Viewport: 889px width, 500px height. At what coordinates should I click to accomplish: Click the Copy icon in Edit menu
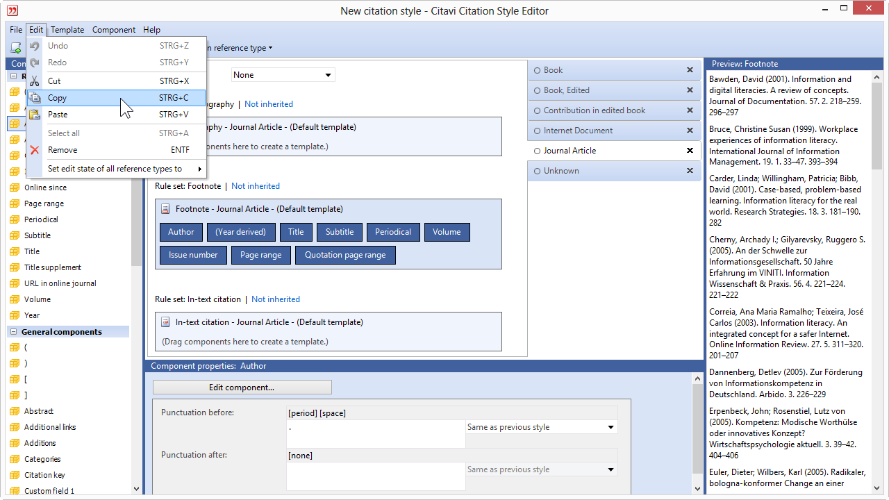click(x=35, y=98)
